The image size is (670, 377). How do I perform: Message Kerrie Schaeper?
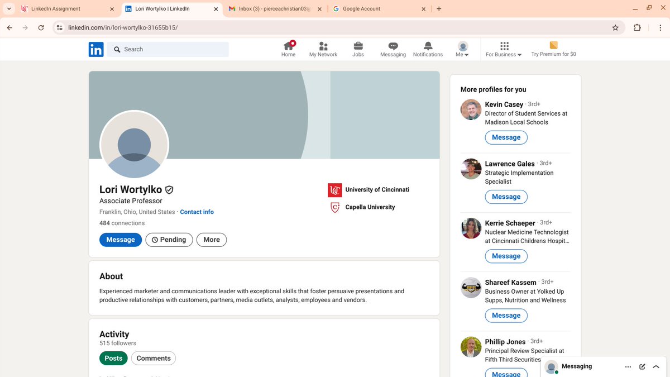click(x=506, y=256)
